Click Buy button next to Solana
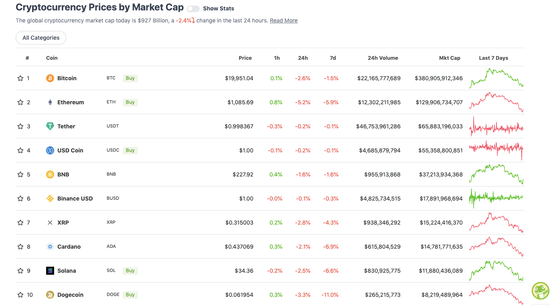555x306 pixels. tap(130, 271)
